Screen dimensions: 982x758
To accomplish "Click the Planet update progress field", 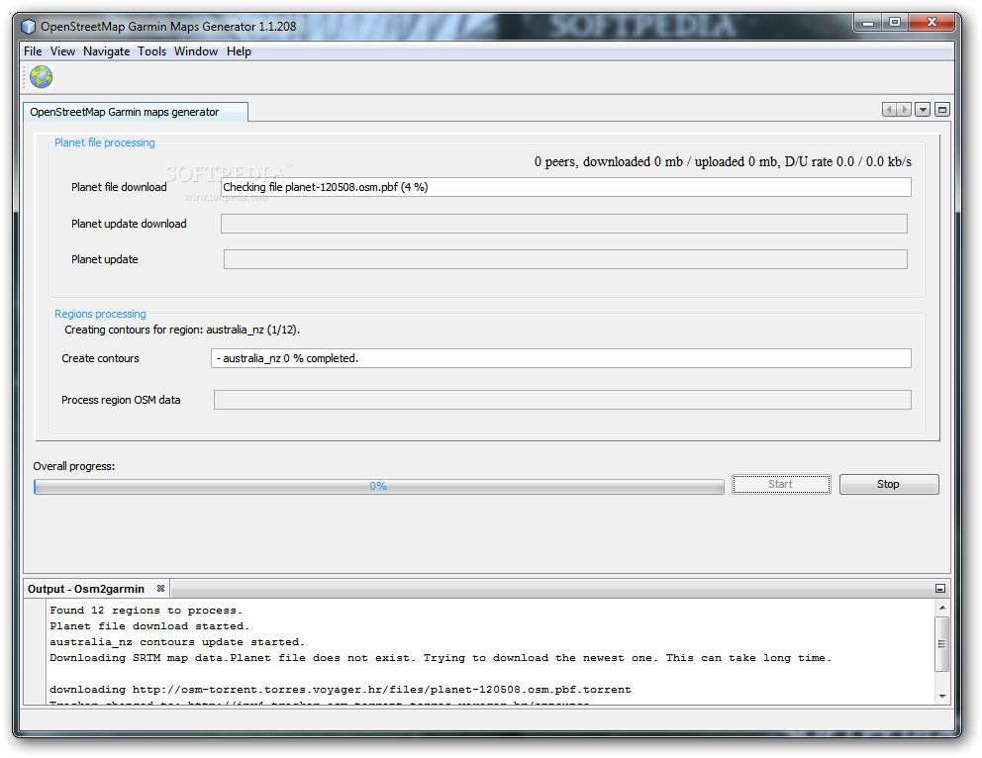I will [x=565, y=259].
